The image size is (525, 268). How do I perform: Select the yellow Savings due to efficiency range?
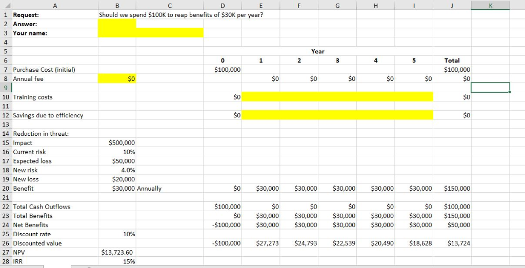(x=337, y=115)
